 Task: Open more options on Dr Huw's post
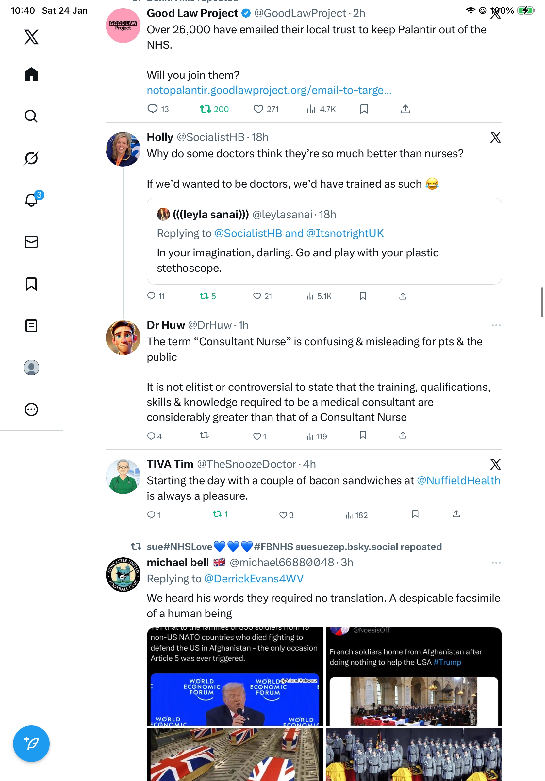tap(496, 325)
